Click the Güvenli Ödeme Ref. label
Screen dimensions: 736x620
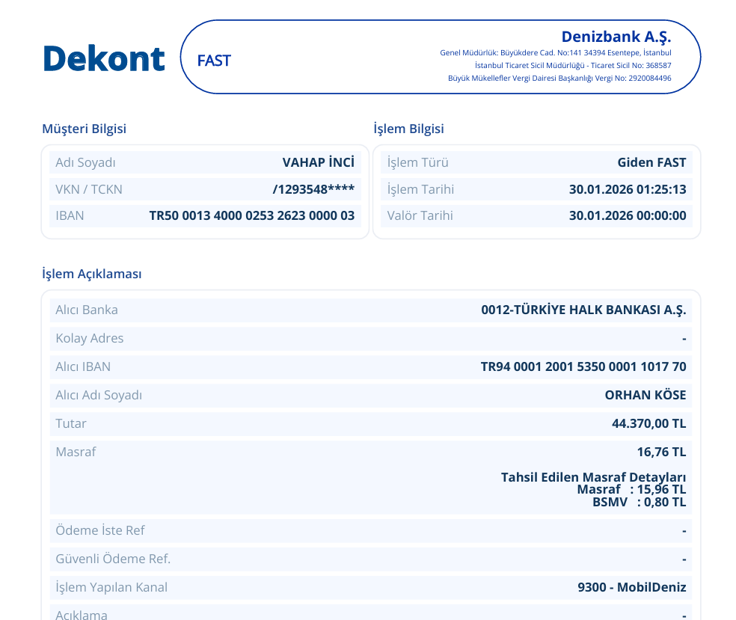click(x=113, y=559)
